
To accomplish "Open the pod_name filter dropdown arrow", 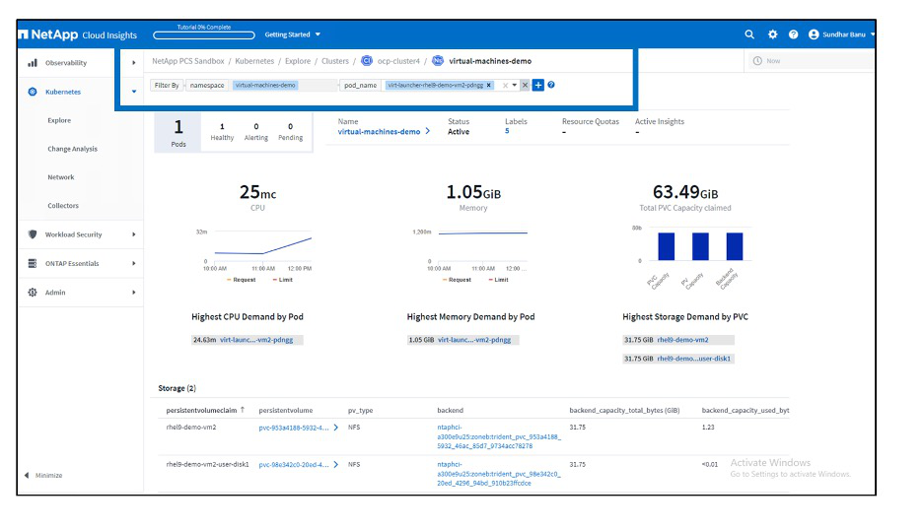I will [x=514, y=86].
